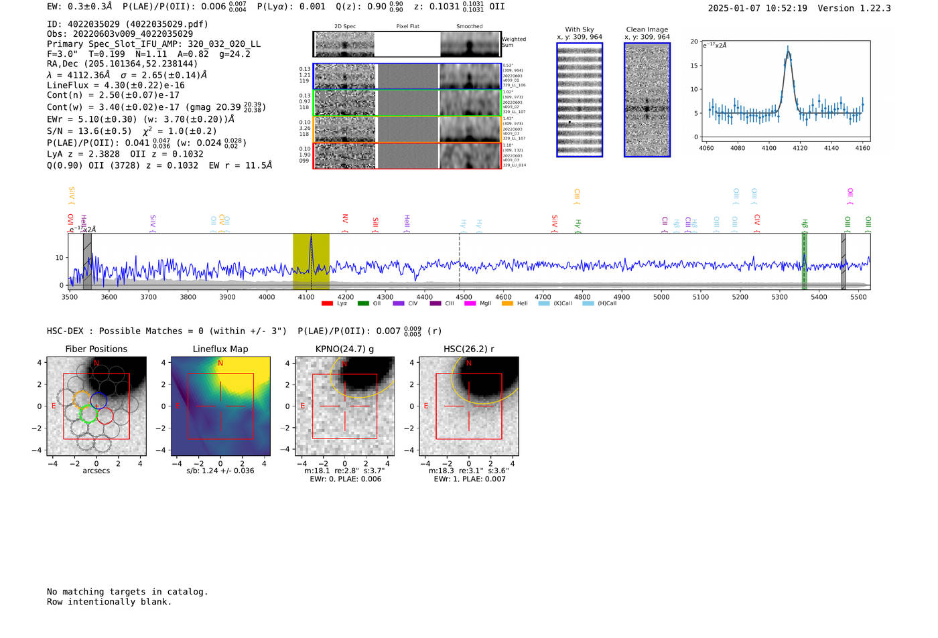This screenshot has width=938, height=638.
Task: Click the yellow highlighted emission line region
Action: [311, 261]
